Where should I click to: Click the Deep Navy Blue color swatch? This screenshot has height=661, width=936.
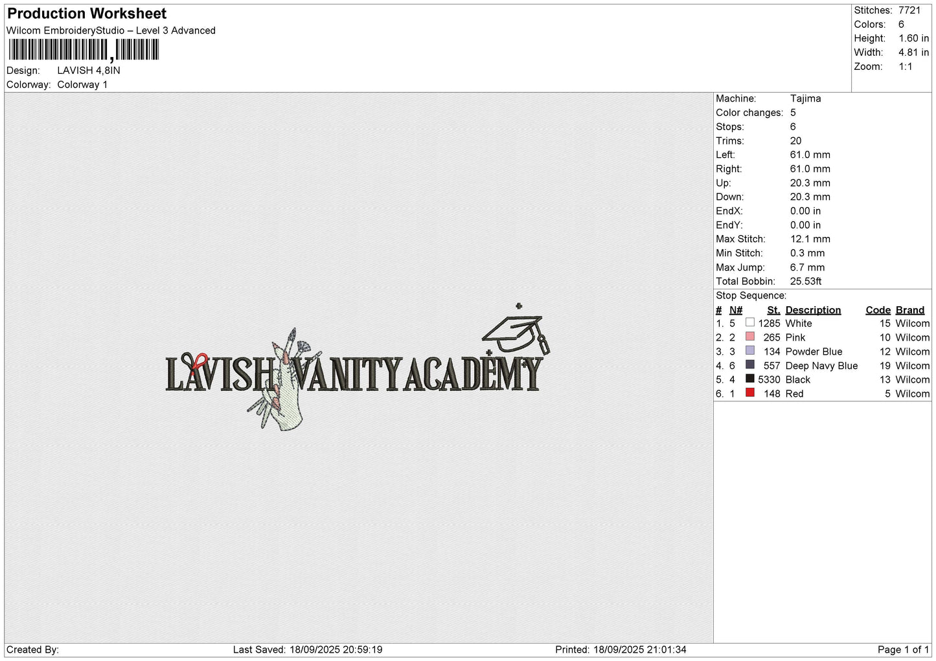tap(749, 365)
